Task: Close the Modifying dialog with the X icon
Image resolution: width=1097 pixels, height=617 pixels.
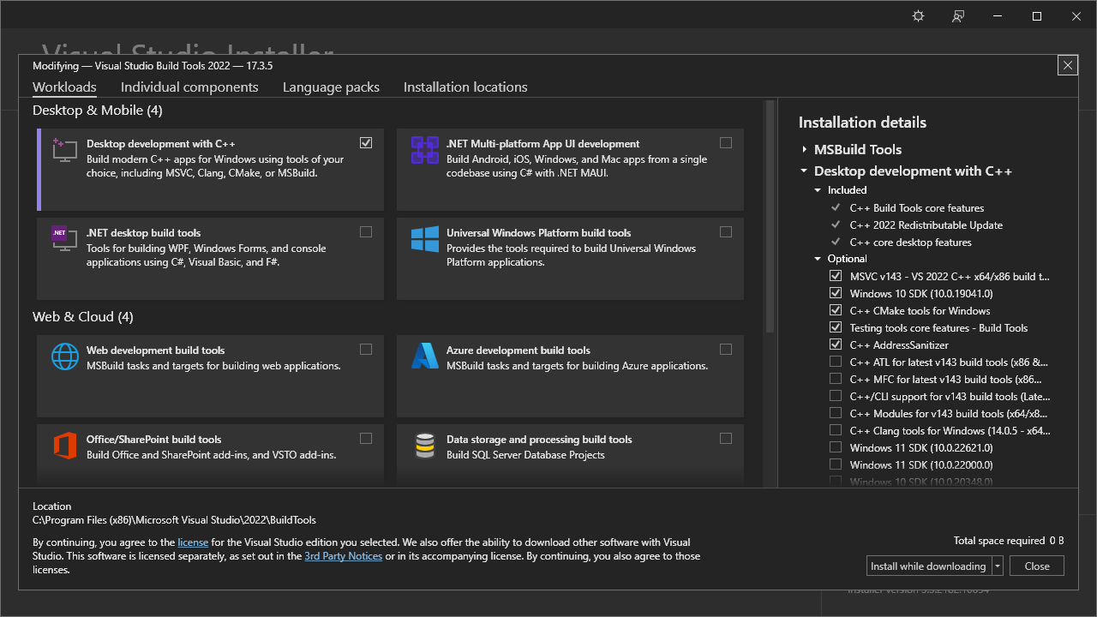Action: [1067, 65]
